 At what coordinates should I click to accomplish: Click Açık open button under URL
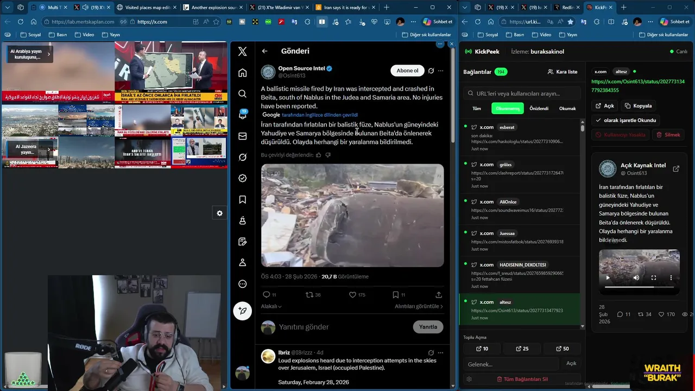pyautogui.click(x=604, y=106)
